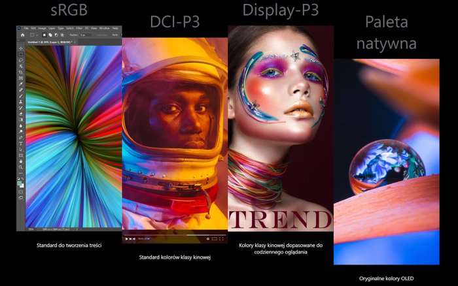Image resolution: width=458 pixels, height=286 pixels.
Task: Select the Dodge tool
Action: pos(21,131)
